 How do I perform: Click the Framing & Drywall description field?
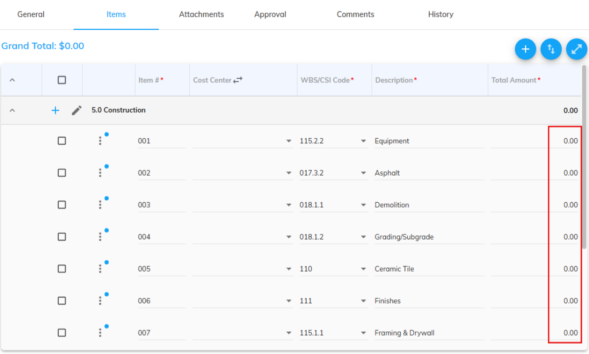point(429,333)
